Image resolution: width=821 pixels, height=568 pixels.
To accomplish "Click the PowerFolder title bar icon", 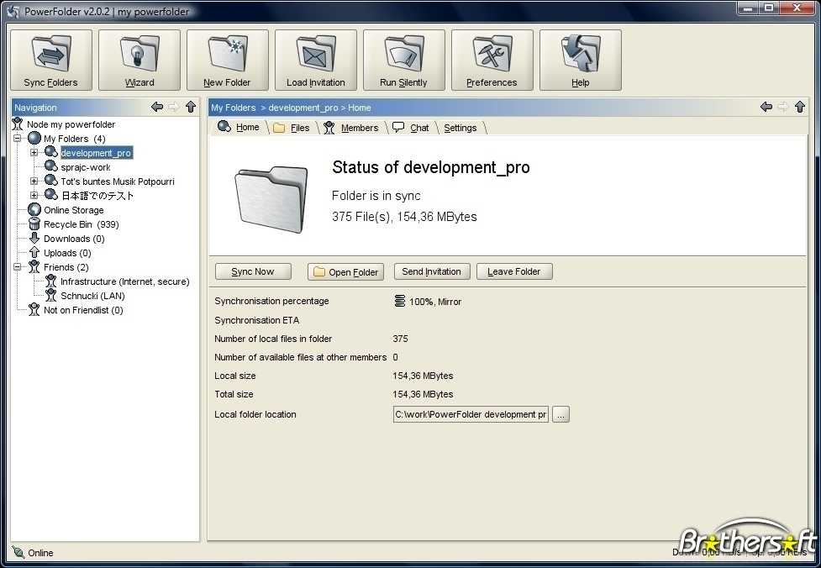I will [13, 12].
